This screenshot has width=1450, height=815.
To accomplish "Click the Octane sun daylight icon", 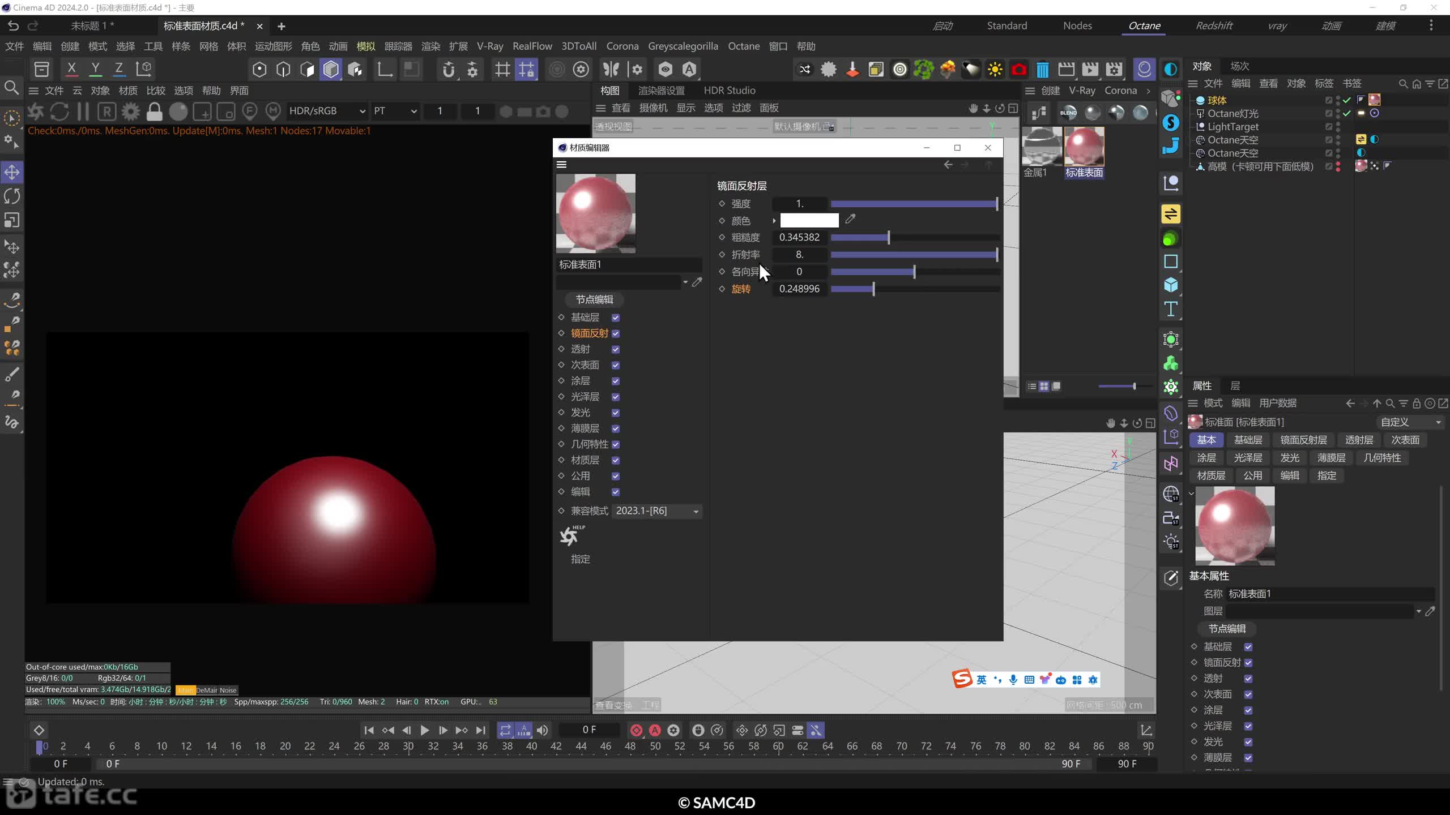I will (995, 70).
